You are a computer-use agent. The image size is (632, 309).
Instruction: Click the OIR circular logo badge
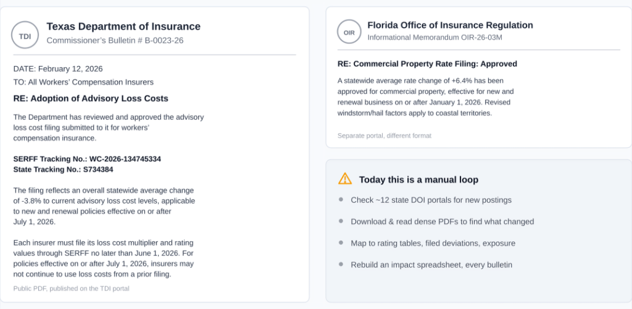coord(349,31)
